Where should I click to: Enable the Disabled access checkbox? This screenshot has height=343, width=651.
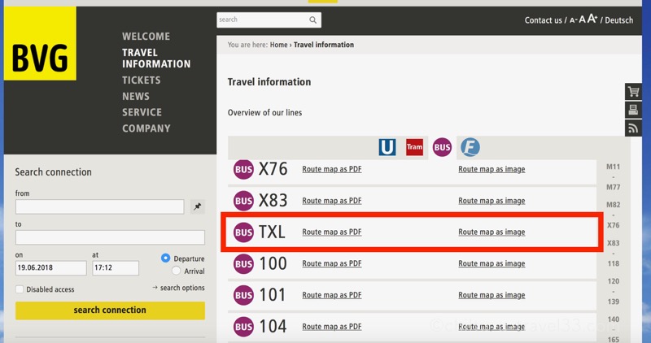[x=19, y=289]
